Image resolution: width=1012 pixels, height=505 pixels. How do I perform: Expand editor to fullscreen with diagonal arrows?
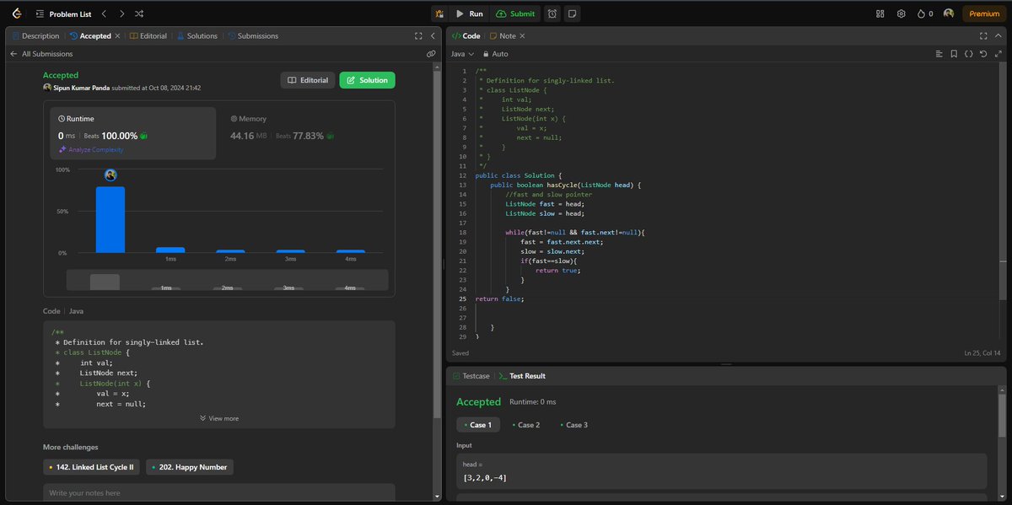998,53
